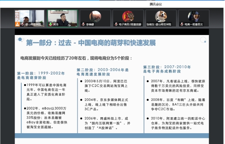Click the muted mic icon beside 电子商务2班
The image size is (225, 144).
[116, 24]
